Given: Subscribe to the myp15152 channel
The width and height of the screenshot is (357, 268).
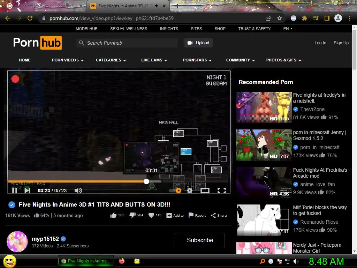Looking at the screenshot, I should coord(199,240).
